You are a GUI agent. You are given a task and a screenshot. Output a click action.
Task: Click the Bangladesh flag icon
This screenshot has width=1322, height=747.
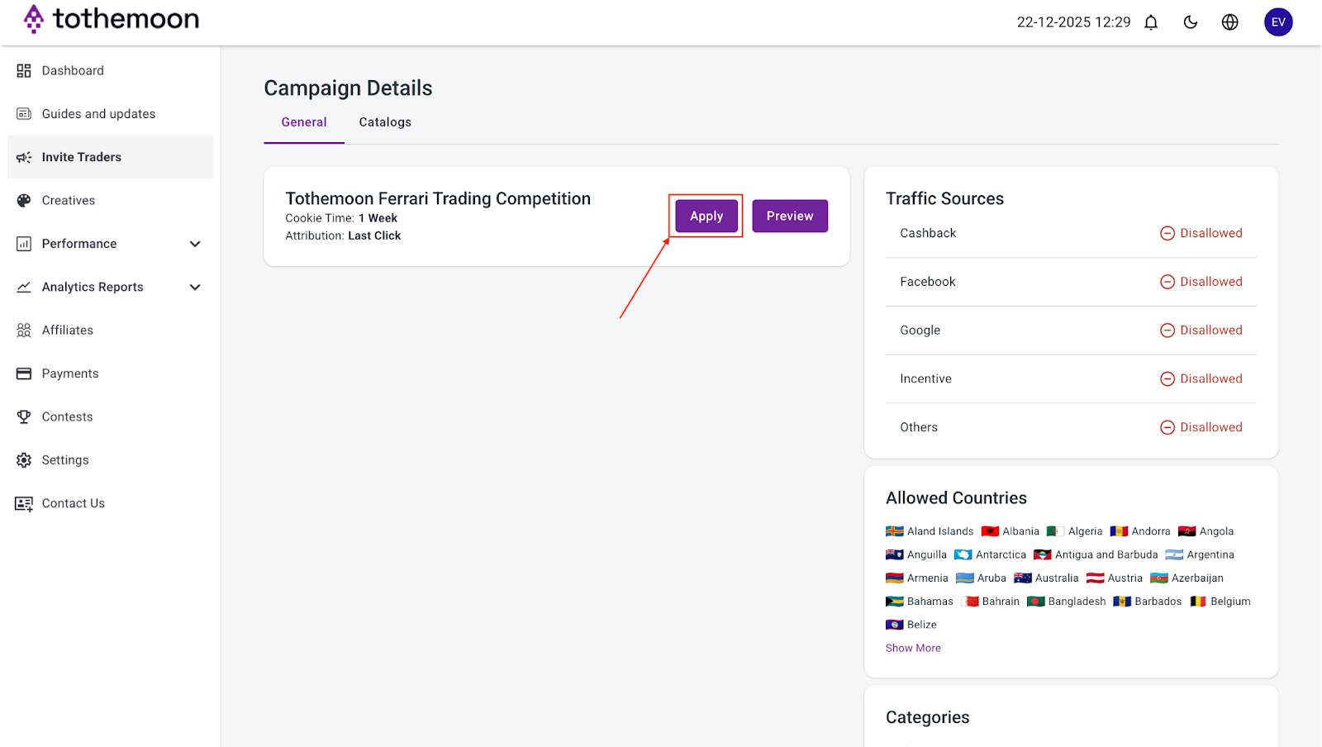click(x=1036, y=602)
